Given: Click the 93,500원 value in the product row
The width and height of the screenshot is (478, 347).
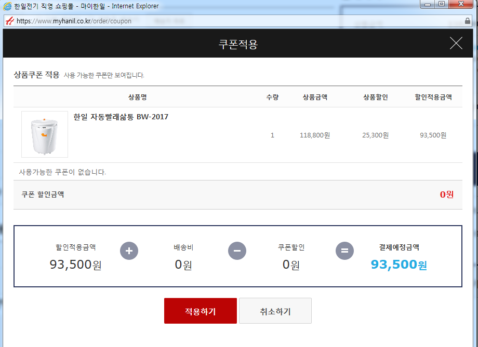Looking at the screenshot, I should coord(433,135).
